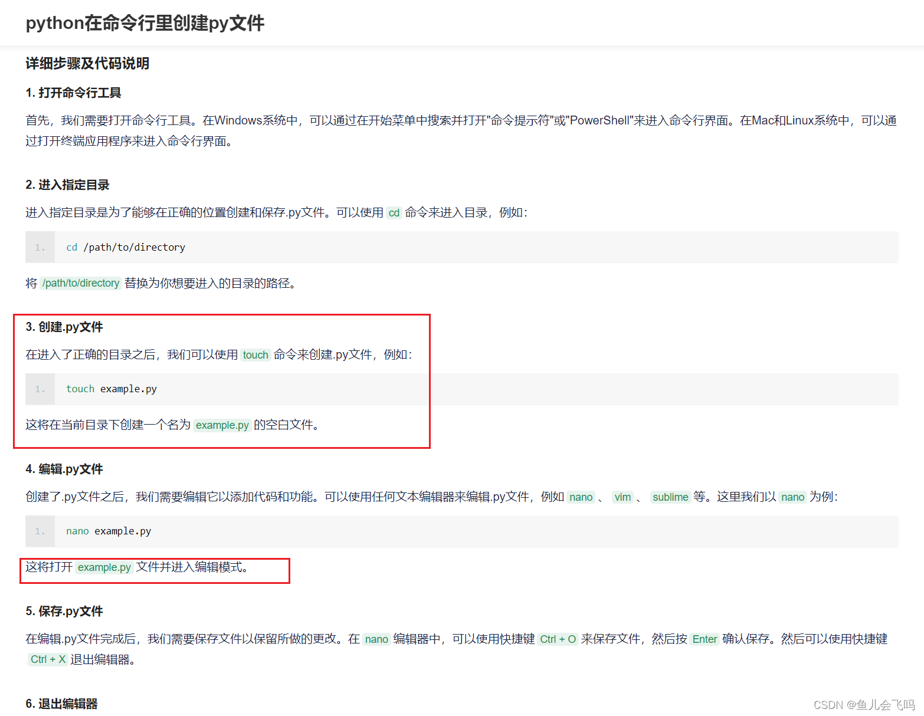Click the heading 5. 保存.py文件
The height and width of the screenshot is (716, 924).
[64, 611]
